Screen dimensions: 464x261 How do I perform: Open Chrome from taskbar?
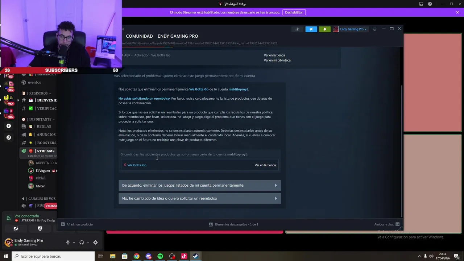pos(136,256)
